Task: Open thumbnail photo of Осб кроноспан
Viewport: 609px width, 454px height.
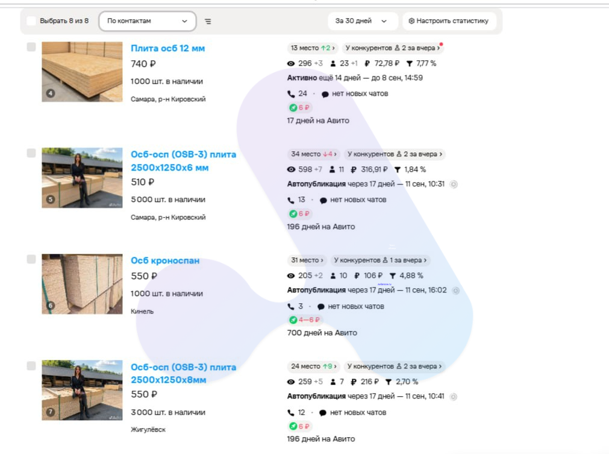Action: pos(82,284)
